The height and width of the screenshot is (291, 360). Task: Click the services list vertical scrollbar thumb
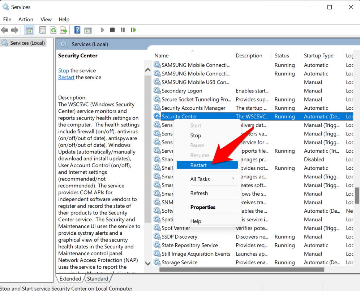point(357,195)
